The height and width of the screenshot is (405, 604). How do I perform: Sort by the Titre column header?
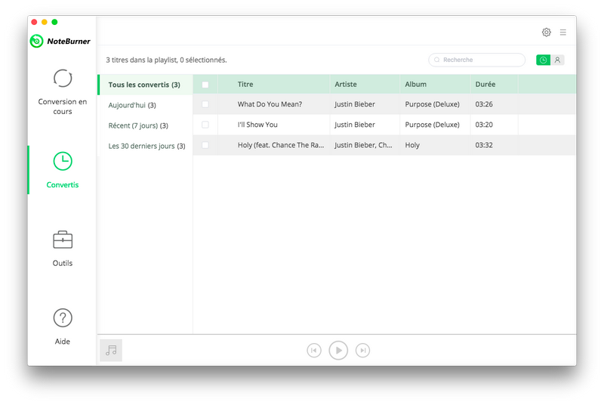click(245, 85)
